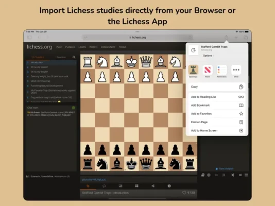The height and width of the screenshot is (206, 275).
Task: Toggle the chat room green enable box
Action: coord(74,108)
